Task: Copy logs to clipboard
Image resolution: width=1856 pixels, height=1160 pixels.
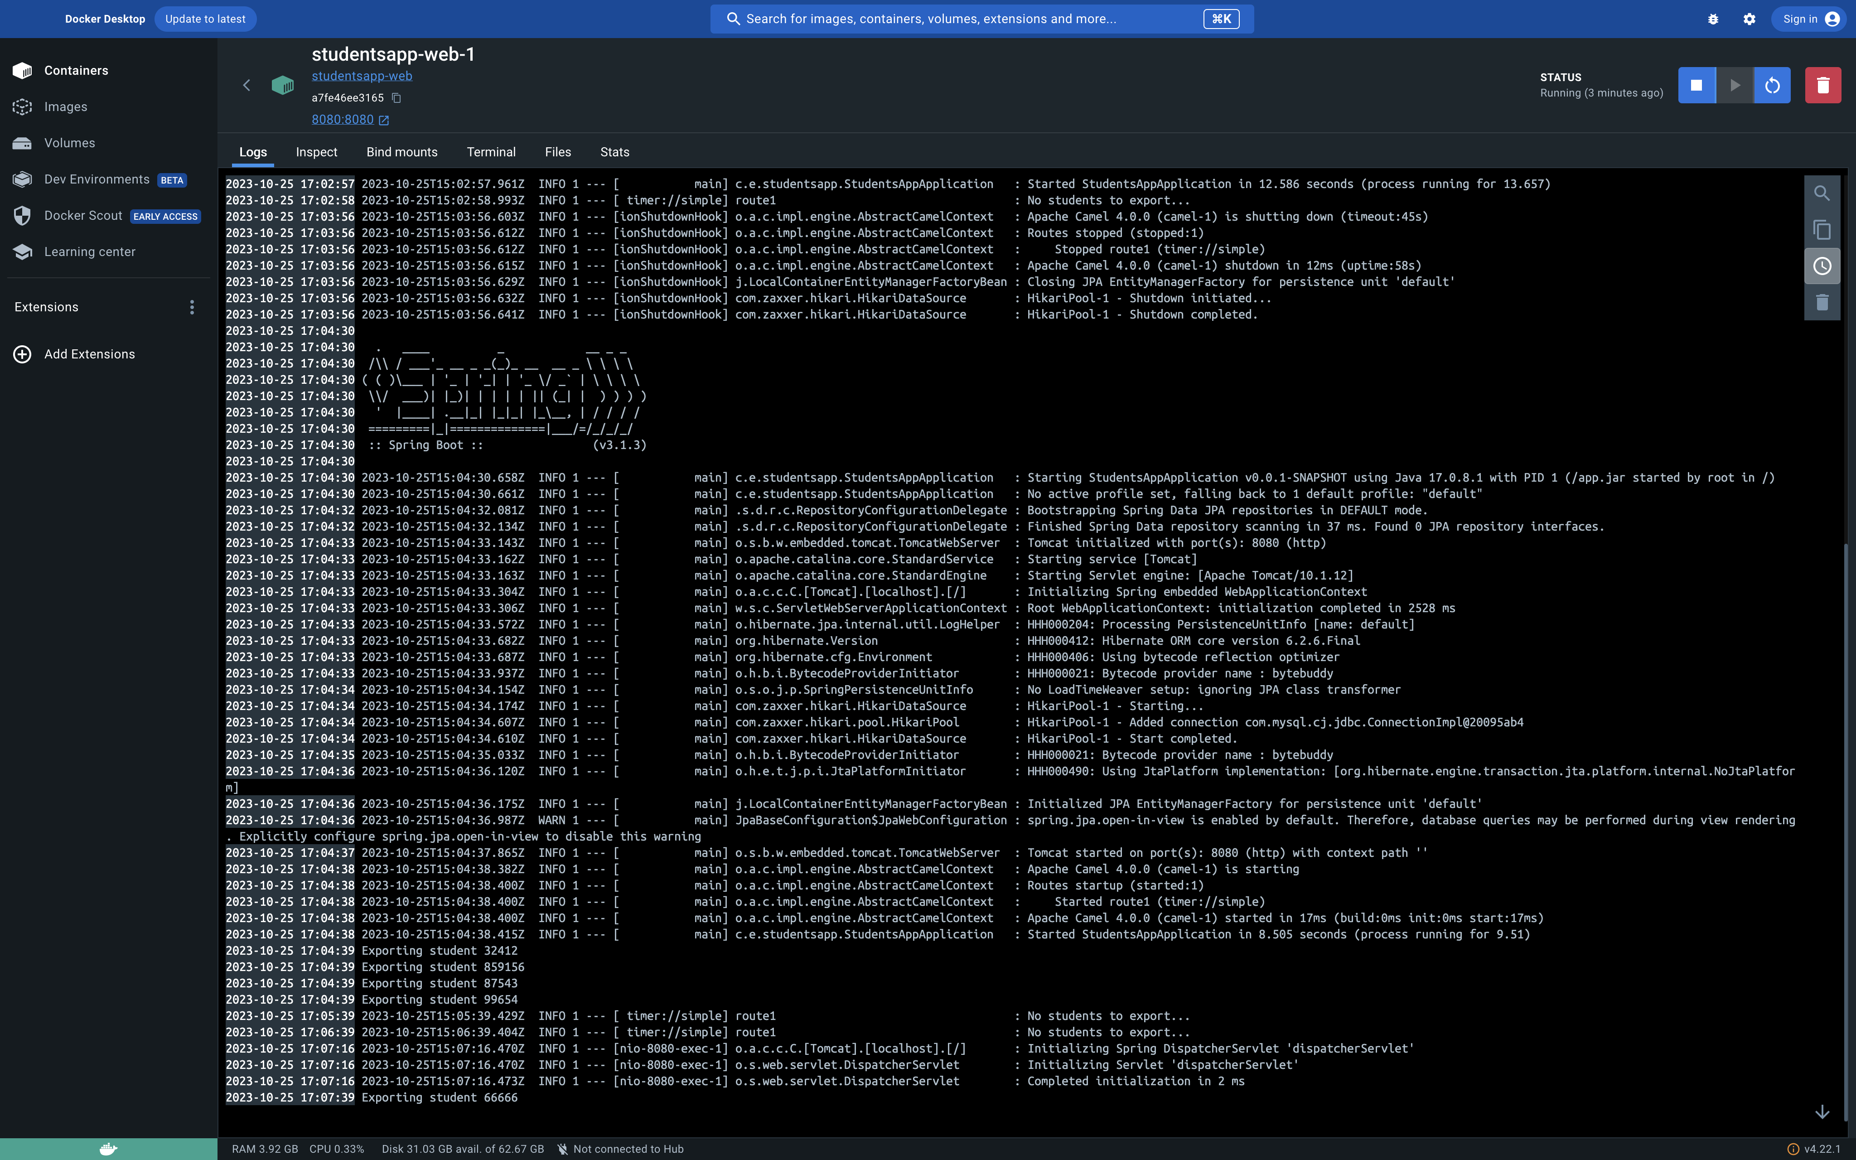Action: coord(1822,230)
